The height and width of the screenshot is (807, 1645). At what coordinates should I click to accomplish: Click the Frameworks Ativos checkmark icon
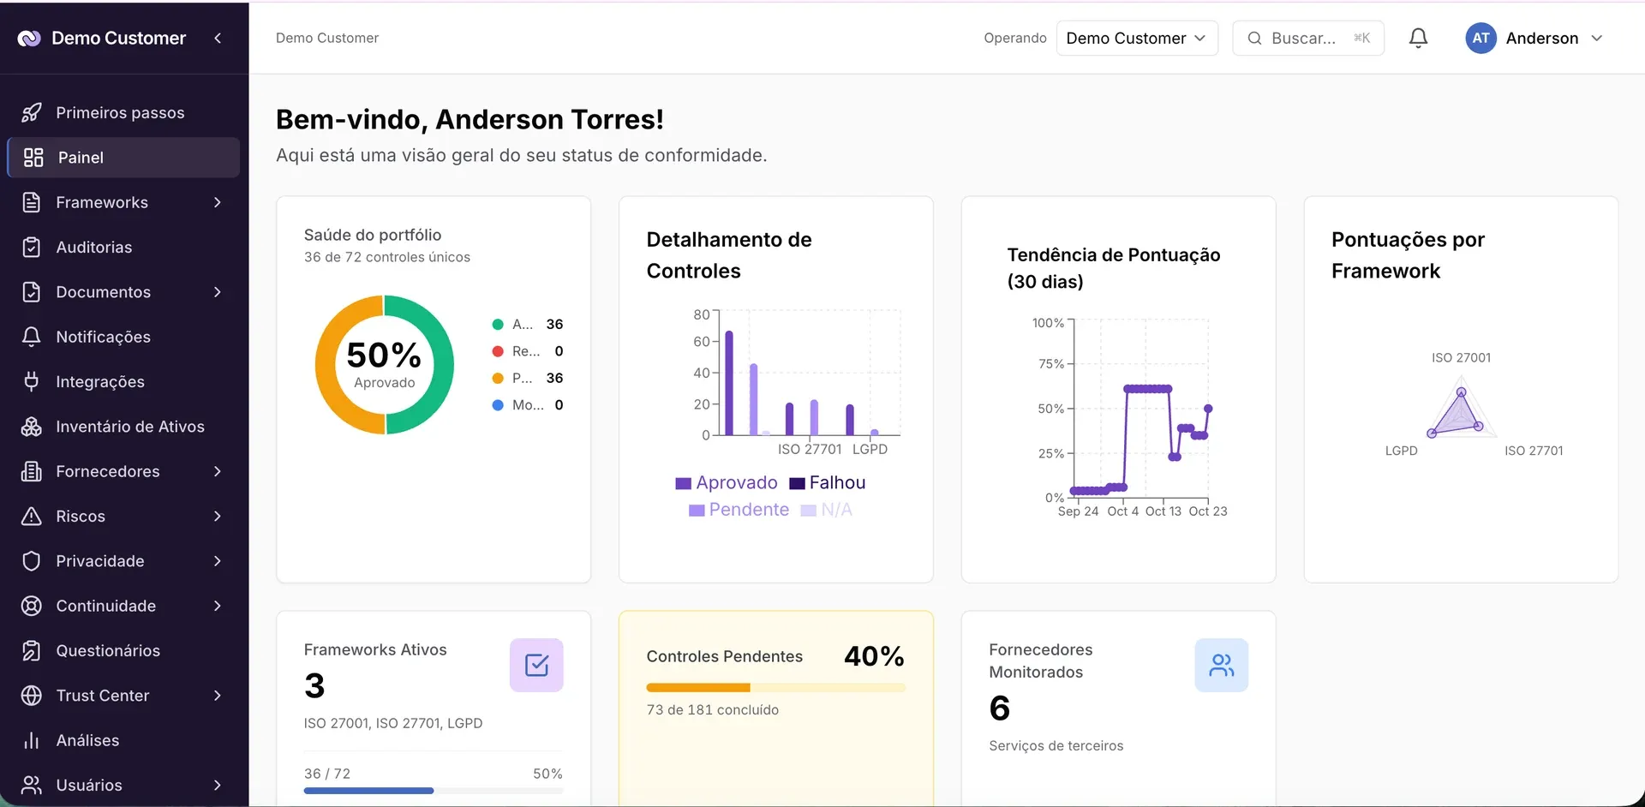(x=536, y=665)
